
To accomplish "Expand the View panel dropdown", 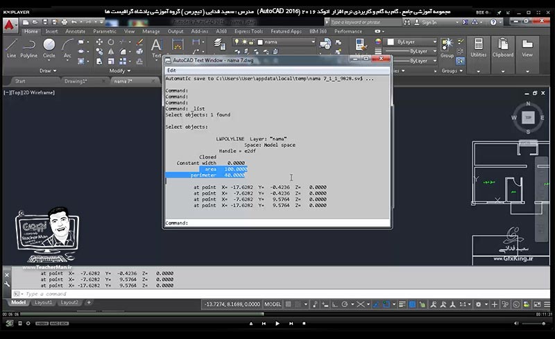I will pos(527,71).
